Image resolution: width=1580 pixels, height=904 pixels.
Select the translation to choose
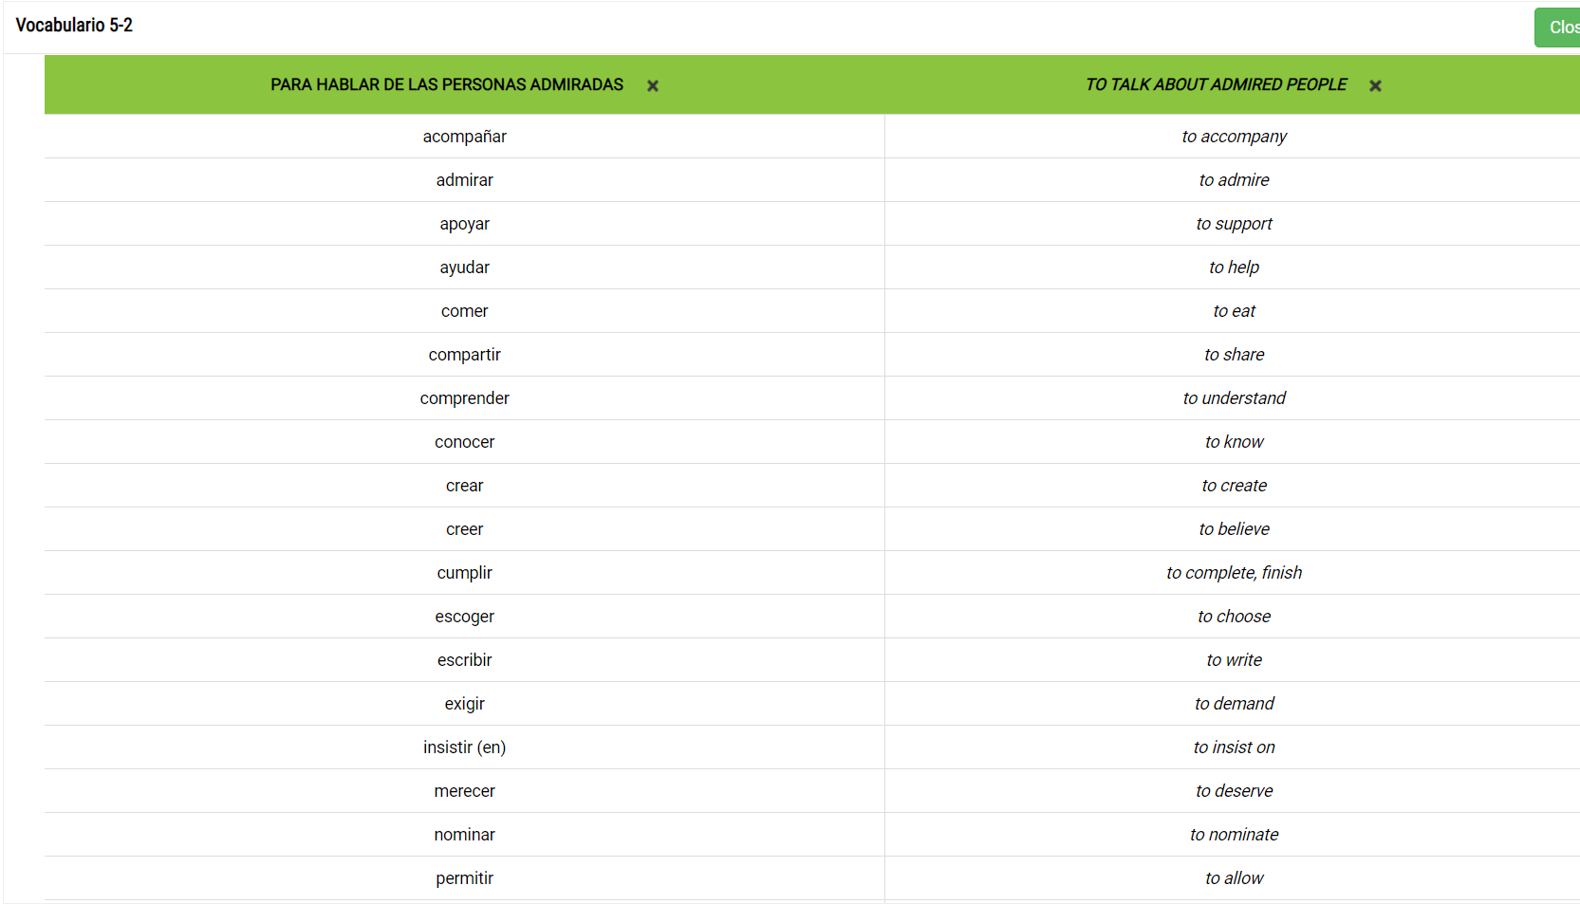(x=1235, y=617)
